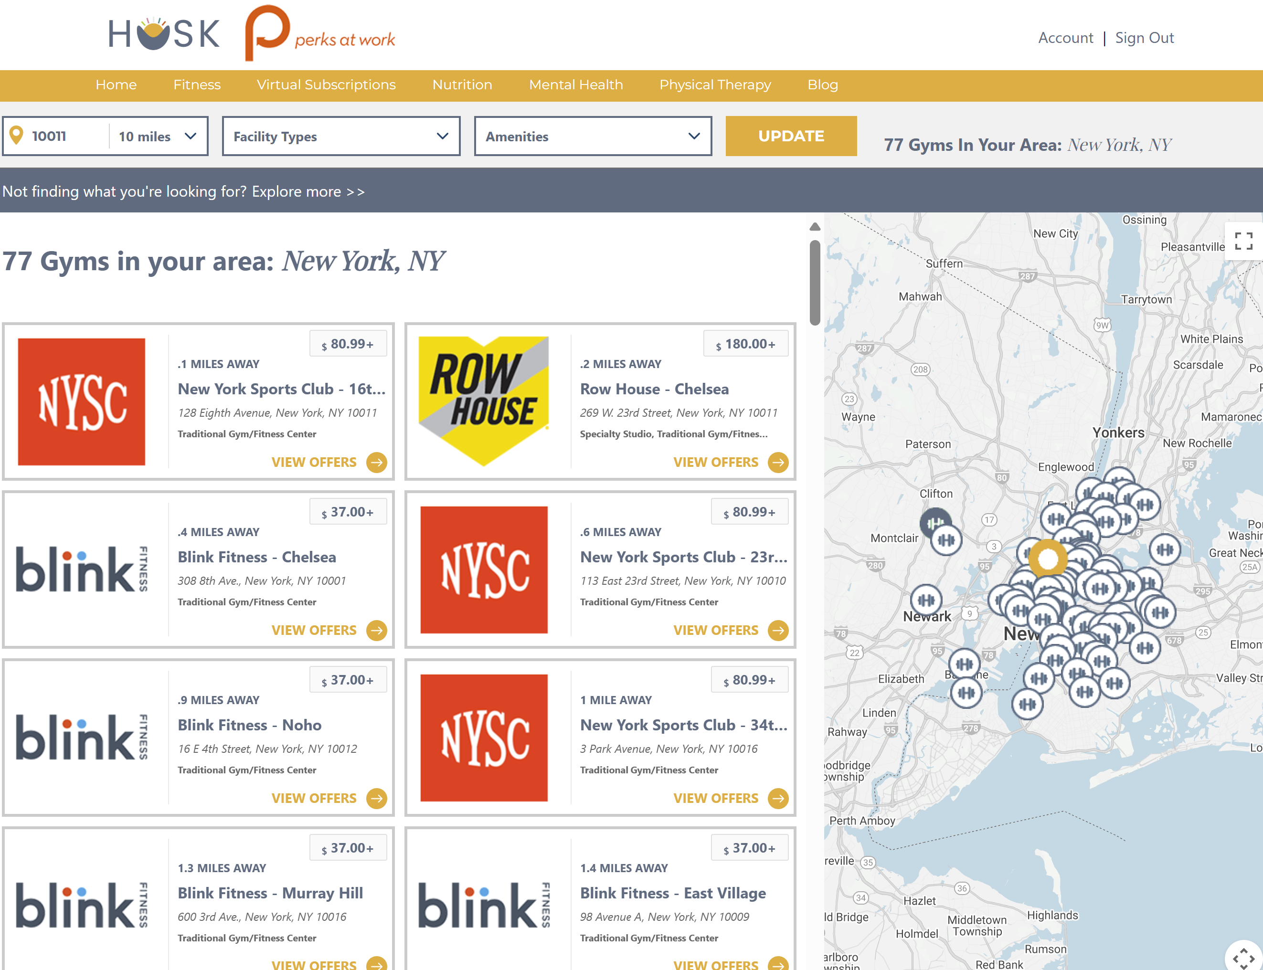1263x970 pixels.
Task: Click the orange current-location map marker
Action: tap(1048, 559)
